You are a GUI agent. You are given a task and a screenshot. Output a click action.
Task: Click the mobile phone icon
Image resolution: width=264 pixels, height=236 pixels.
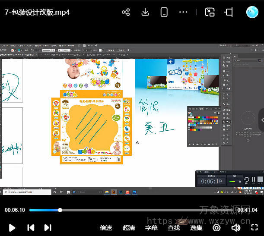pyautogui.click(x=164, y=12)
